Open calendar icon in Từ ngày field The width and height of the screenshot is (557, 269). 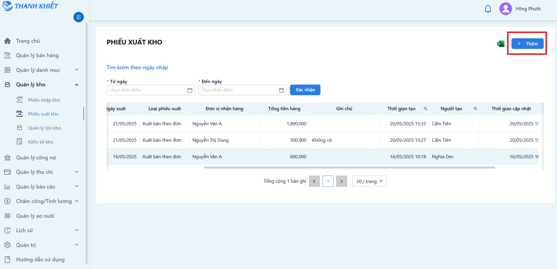tap(190, 90)
